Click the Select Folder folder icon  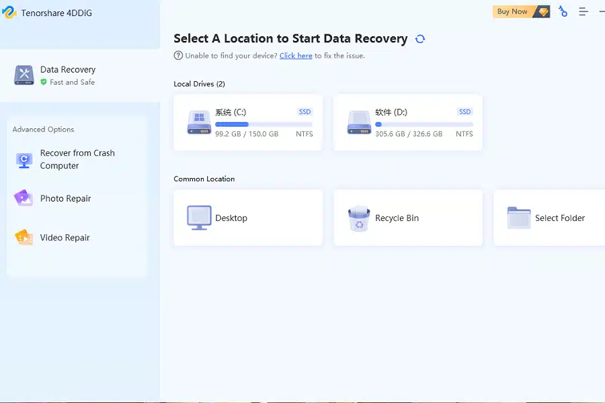(x=519, y=218)
